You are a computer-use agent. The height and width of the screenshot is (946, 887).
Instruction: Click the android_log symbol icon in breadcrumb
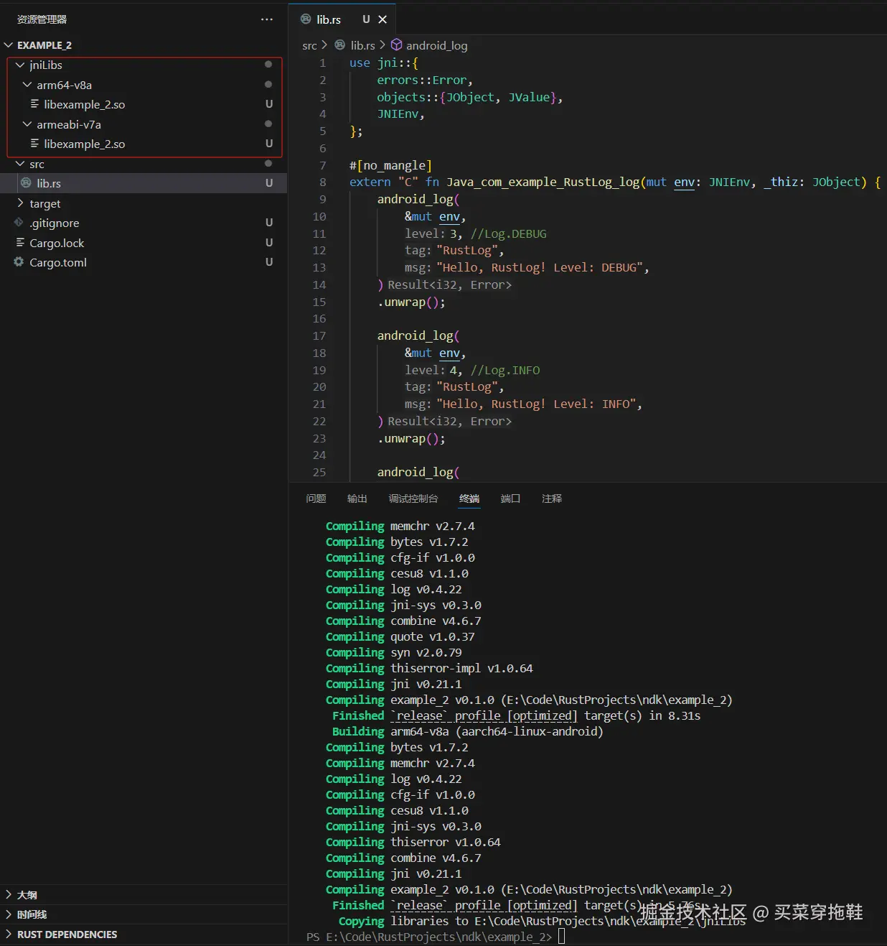[x=396, y=45]
